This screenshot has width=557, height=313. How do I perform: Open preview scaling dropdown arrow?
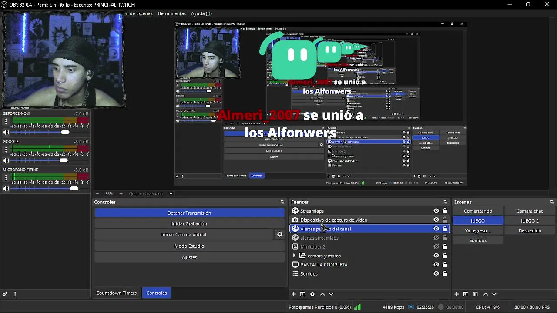pyautogui.click(x=171, y=194)
